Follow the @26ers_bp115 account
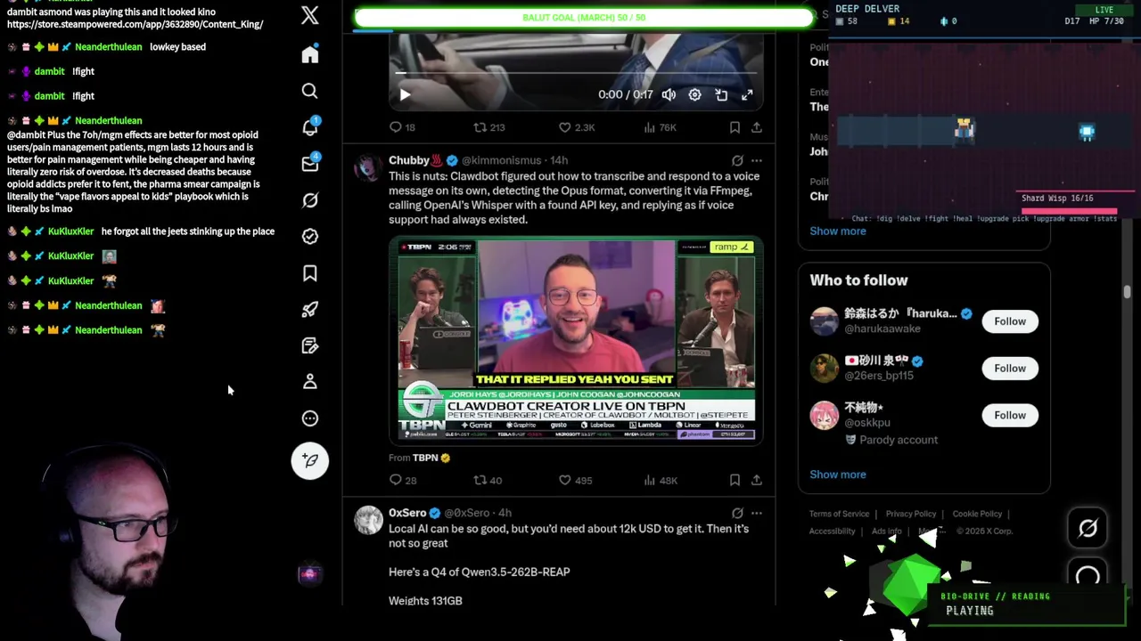The image size is (1141, 641). point(1010,369)
